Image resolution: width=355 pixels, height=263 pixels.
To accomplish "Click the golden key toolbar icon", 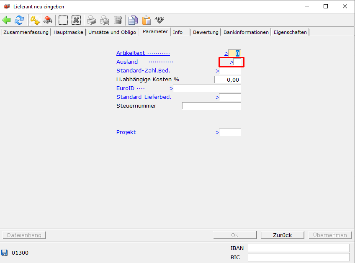I will click(x=35, y=20).
